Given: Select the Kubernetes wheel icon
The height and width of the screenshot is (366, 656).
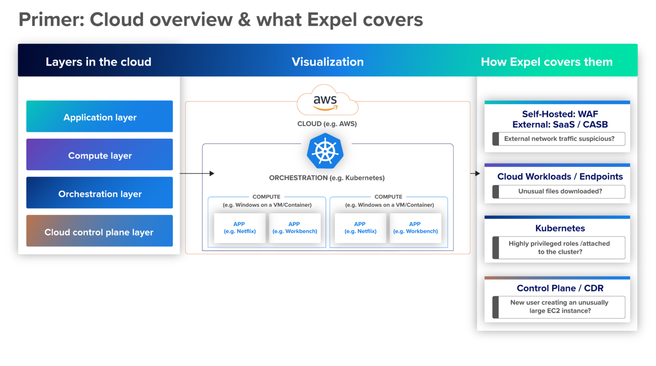Looking at the screenshot, I should 325,151.
